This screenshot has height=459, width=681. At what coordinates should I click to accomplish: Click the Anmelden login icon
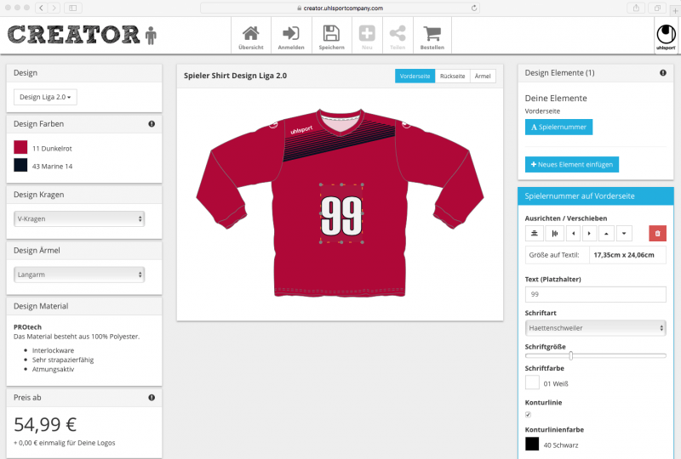(x=291, y=36)
